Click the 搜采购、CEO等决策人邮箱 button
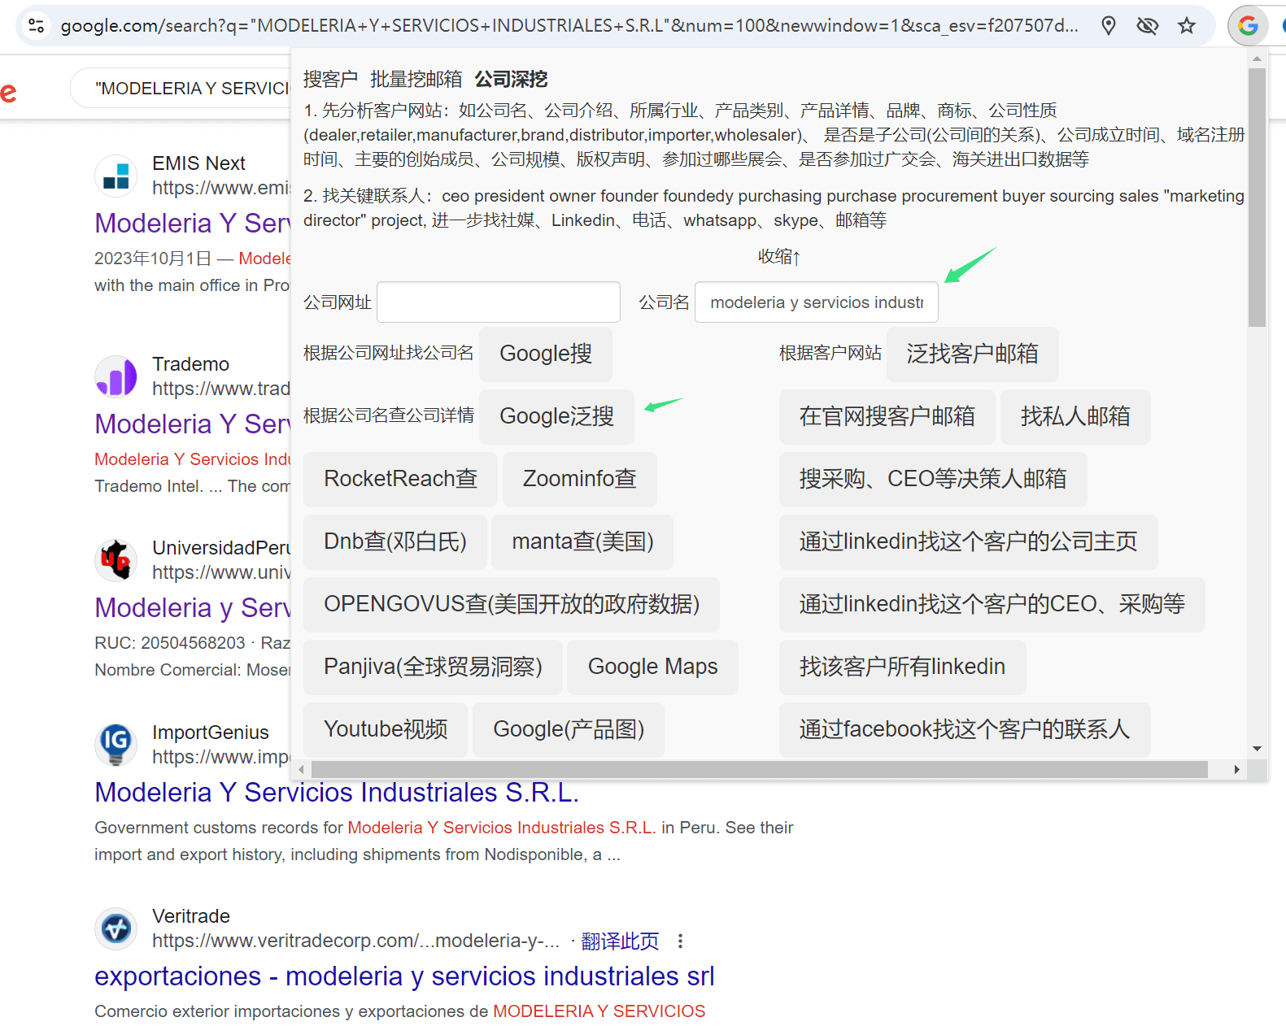 [933, 479]
